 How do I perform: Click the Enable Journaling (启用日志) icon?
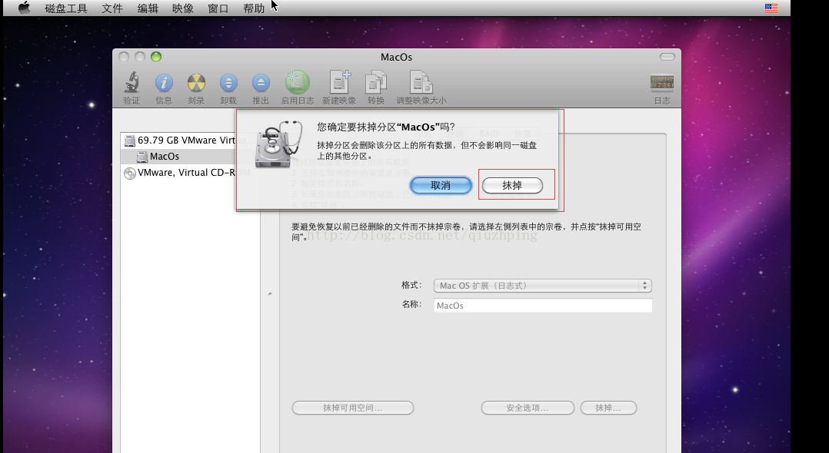click(297, 82)
